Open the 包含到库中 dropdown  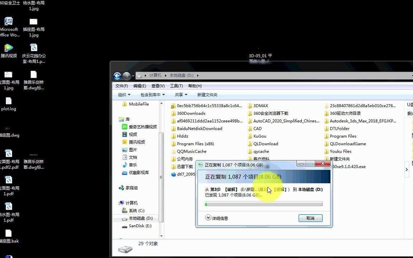(x=152, y=94)
